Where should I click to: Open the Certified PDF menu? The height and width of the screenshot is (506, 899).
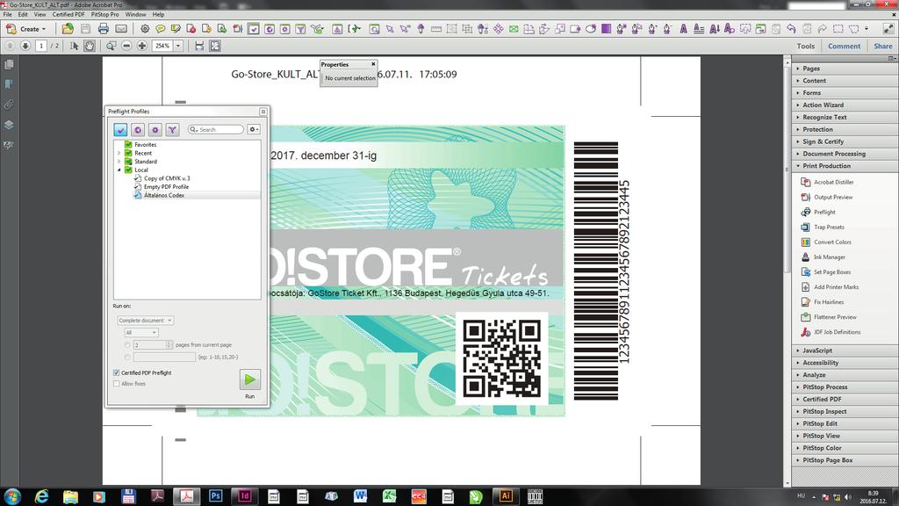point(68,14)
